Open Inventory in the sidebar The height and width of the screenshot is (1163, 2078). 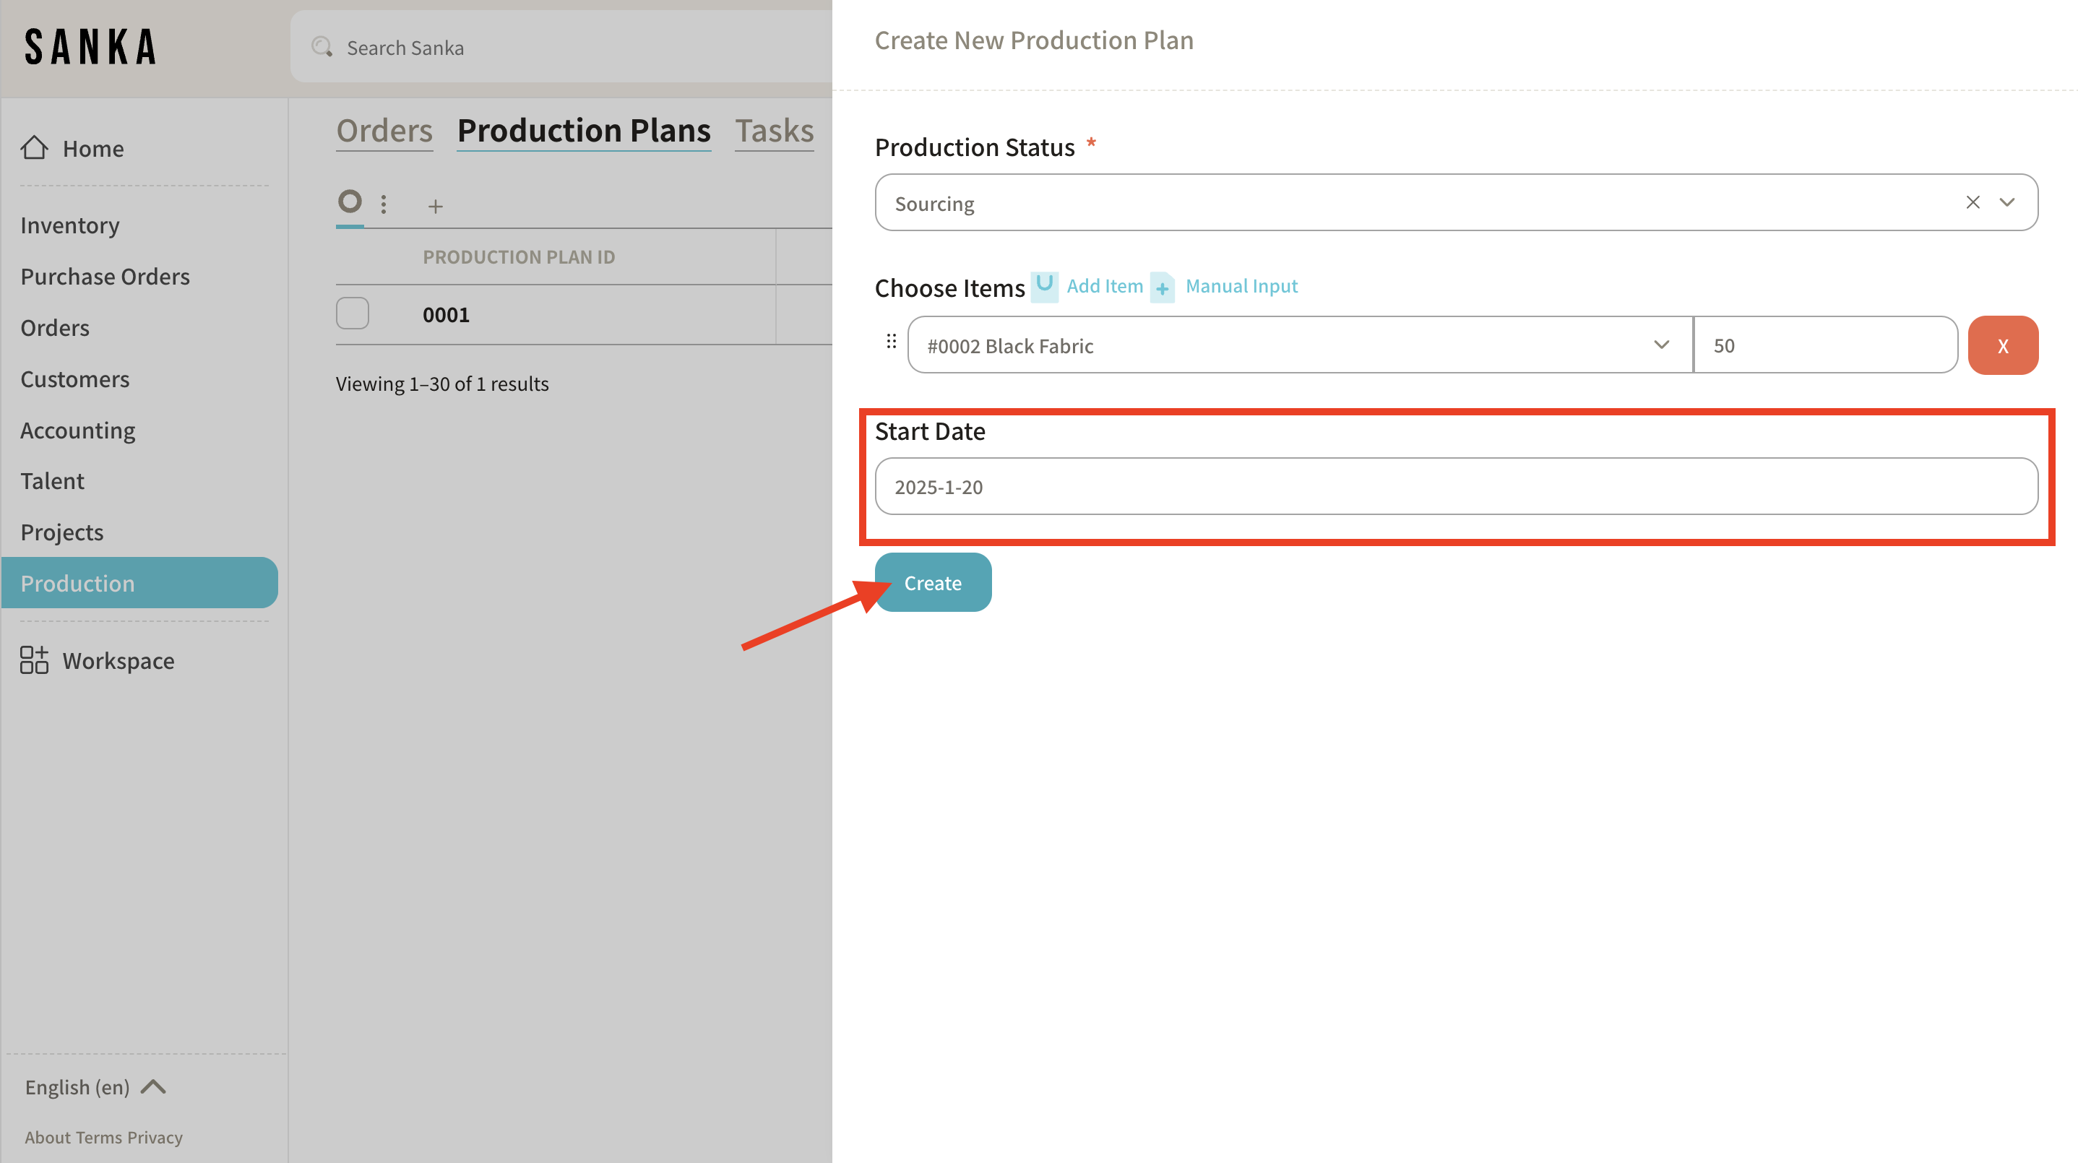(69, 225)
